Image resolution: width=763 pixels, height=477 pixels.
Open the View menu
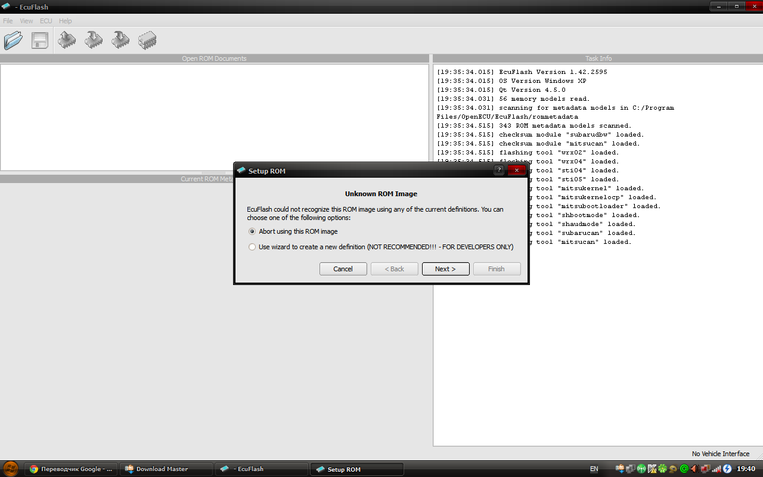pos(26,21)
